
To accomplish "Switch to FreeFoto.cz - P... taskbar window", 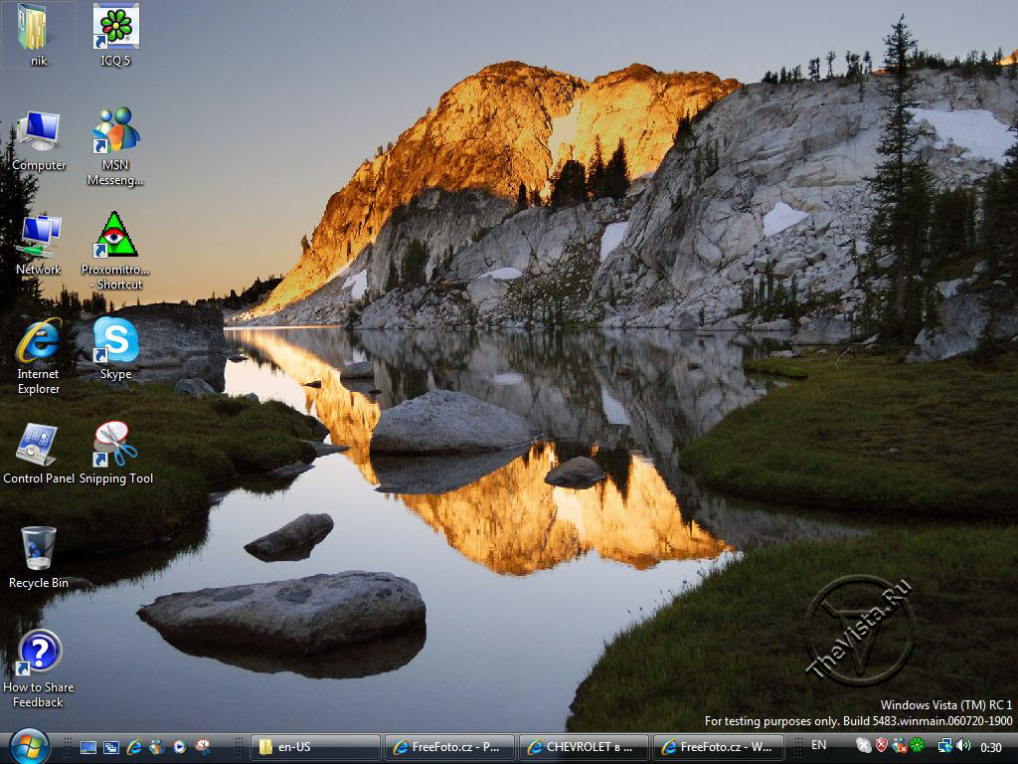I will point(450,748).
